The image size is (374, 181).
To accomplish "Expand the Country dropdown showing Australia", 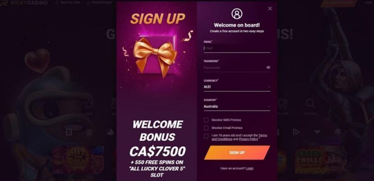I will (237, 107).
